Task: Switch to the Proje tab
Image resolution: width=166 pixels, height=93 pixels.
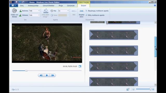Action: click(x=61, y=6)
